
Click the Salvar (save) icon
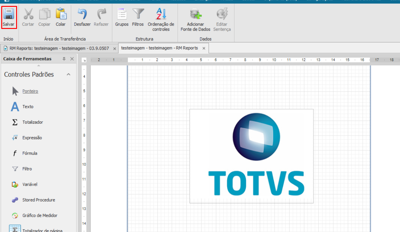coord(9,14)
